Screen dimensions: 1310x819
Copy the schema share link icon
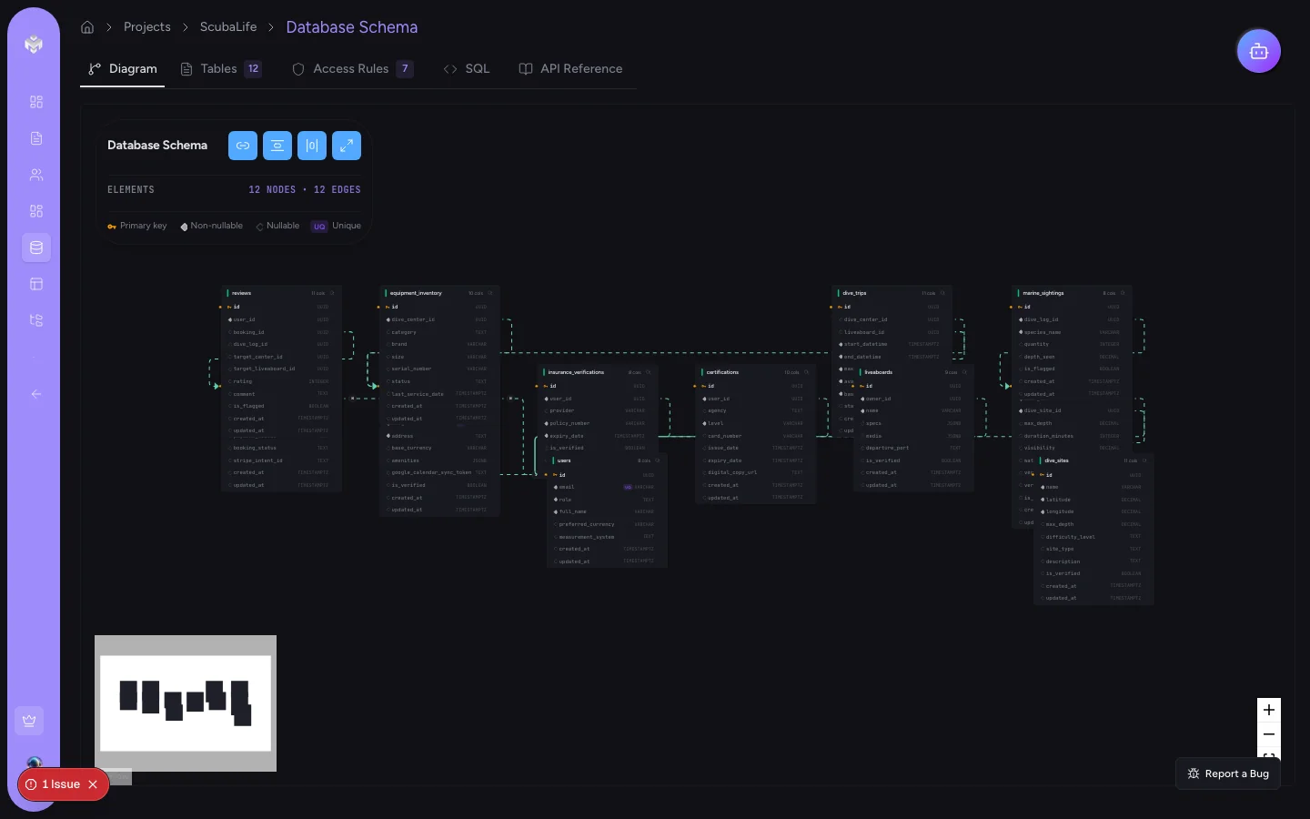tap(243, 146)
